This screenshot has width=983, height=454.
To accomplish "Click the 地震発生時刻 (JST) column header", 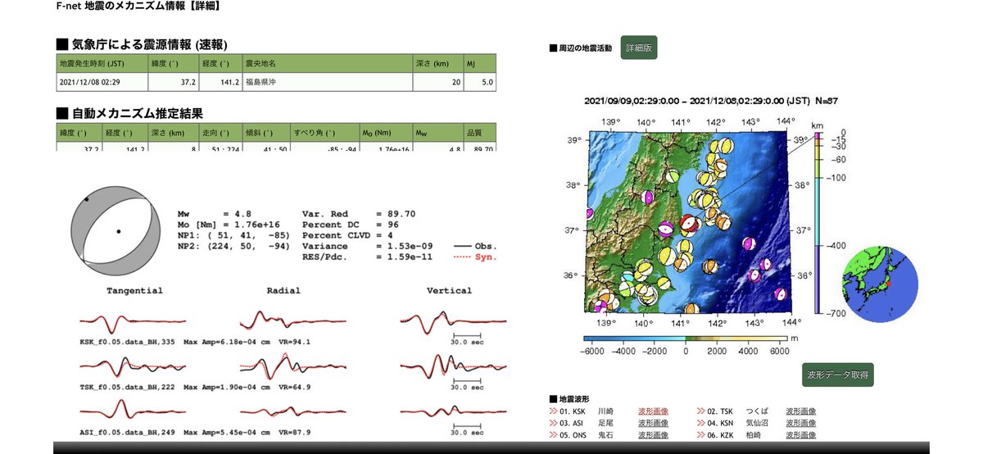I will click(x=102, y=63).
